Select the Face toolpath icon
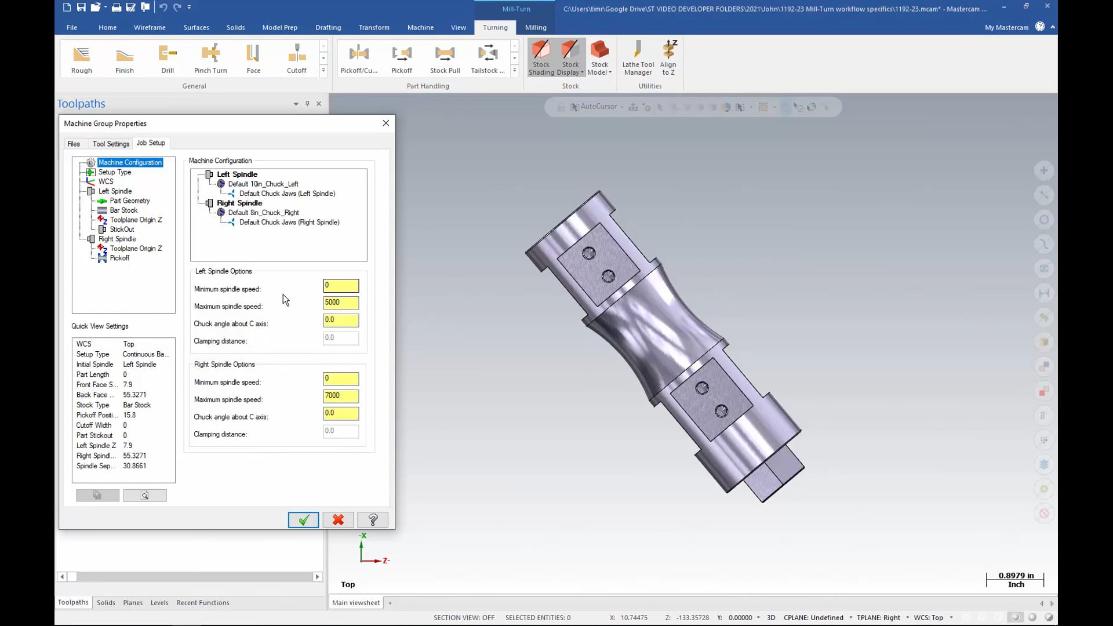The image size is (1113, 626). coord(253,59)
